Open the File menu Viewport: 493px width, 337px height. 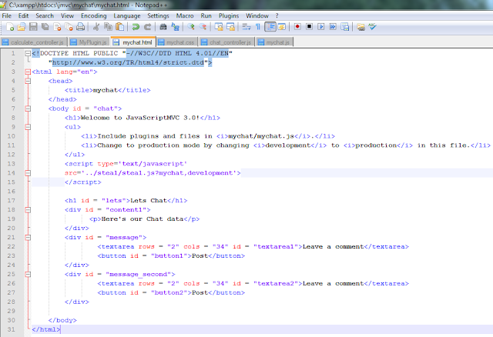point(7,15)
